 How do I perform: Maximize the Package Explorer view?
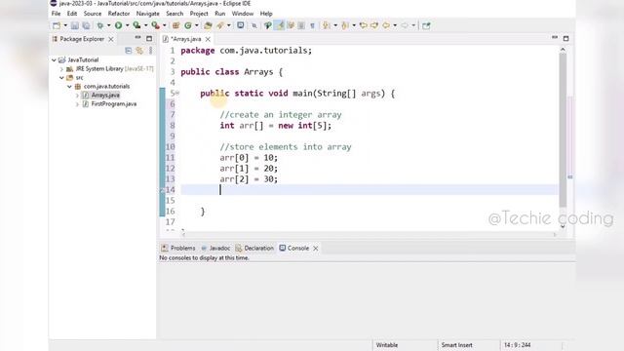(x=149, y=39)
